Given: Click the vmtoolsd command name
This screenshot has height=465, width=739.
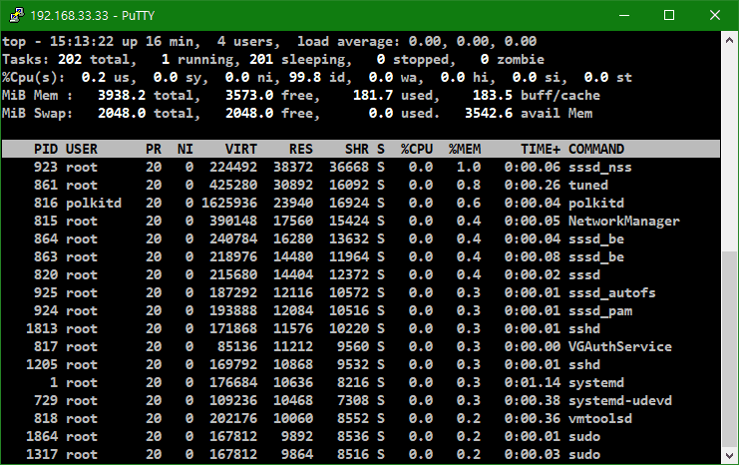Looking at the screenshot, I should pyautogui.click(x=600, y=418).
